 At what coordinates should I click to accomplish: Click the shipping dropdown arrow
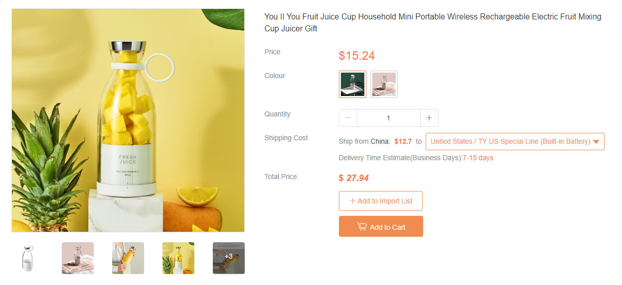596,142
